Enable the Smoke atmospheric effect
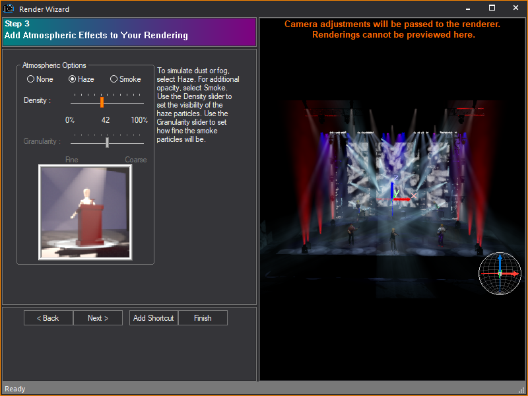Screen dimensions: 528x396 click(x=113, y=79)
